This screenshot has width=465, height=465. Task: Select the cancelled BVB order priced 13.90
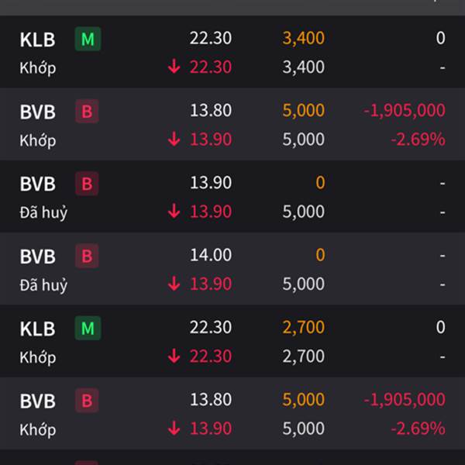[x=232, y=196]
